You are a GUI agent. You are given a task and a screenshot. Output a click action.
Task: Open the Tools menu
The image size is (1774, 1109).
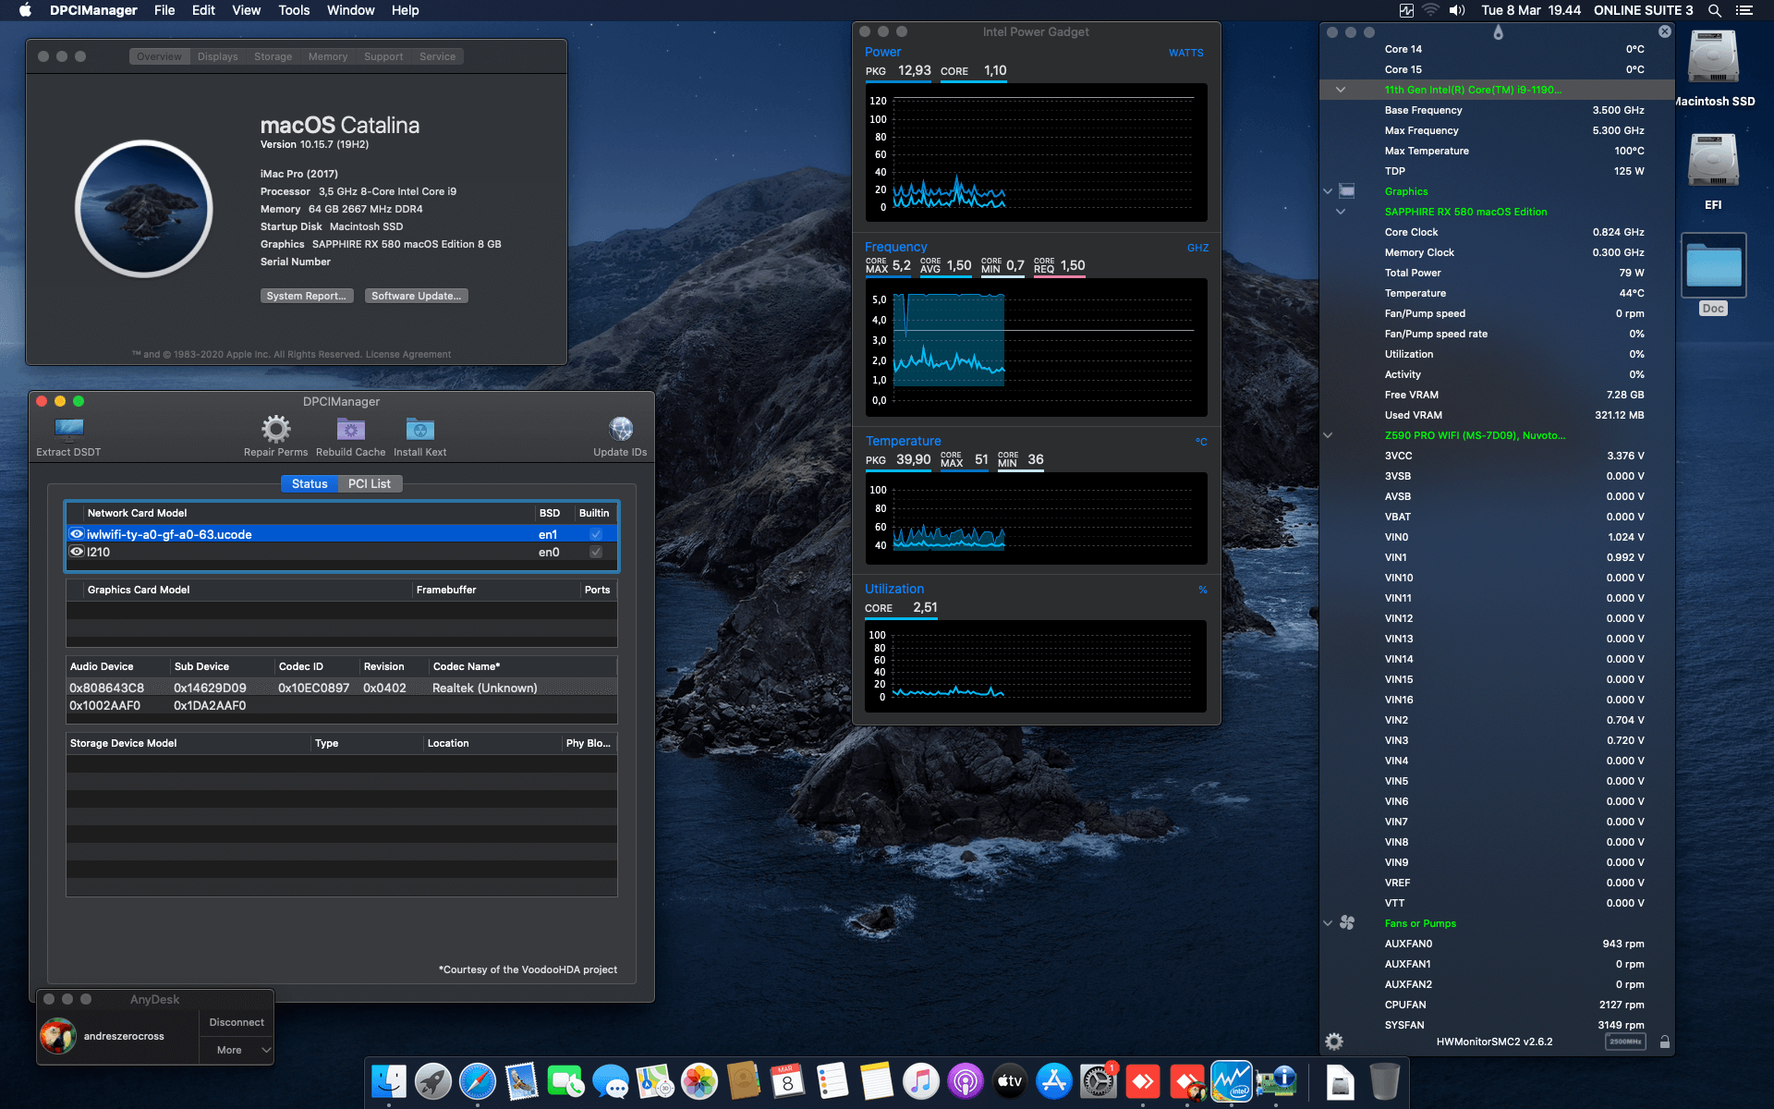tap(294, 10)
